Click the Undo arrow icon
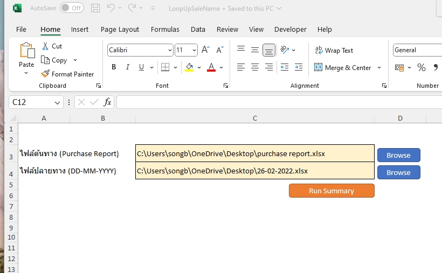 [x=110, y=8]
